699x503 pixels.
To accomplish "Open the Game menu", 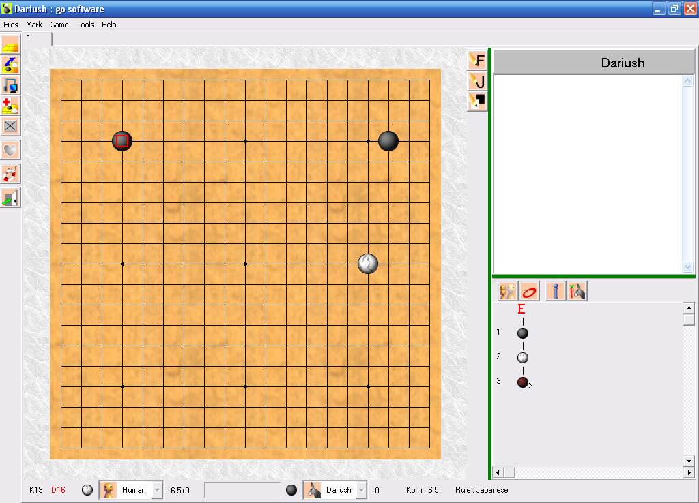I will coord(59,25).
